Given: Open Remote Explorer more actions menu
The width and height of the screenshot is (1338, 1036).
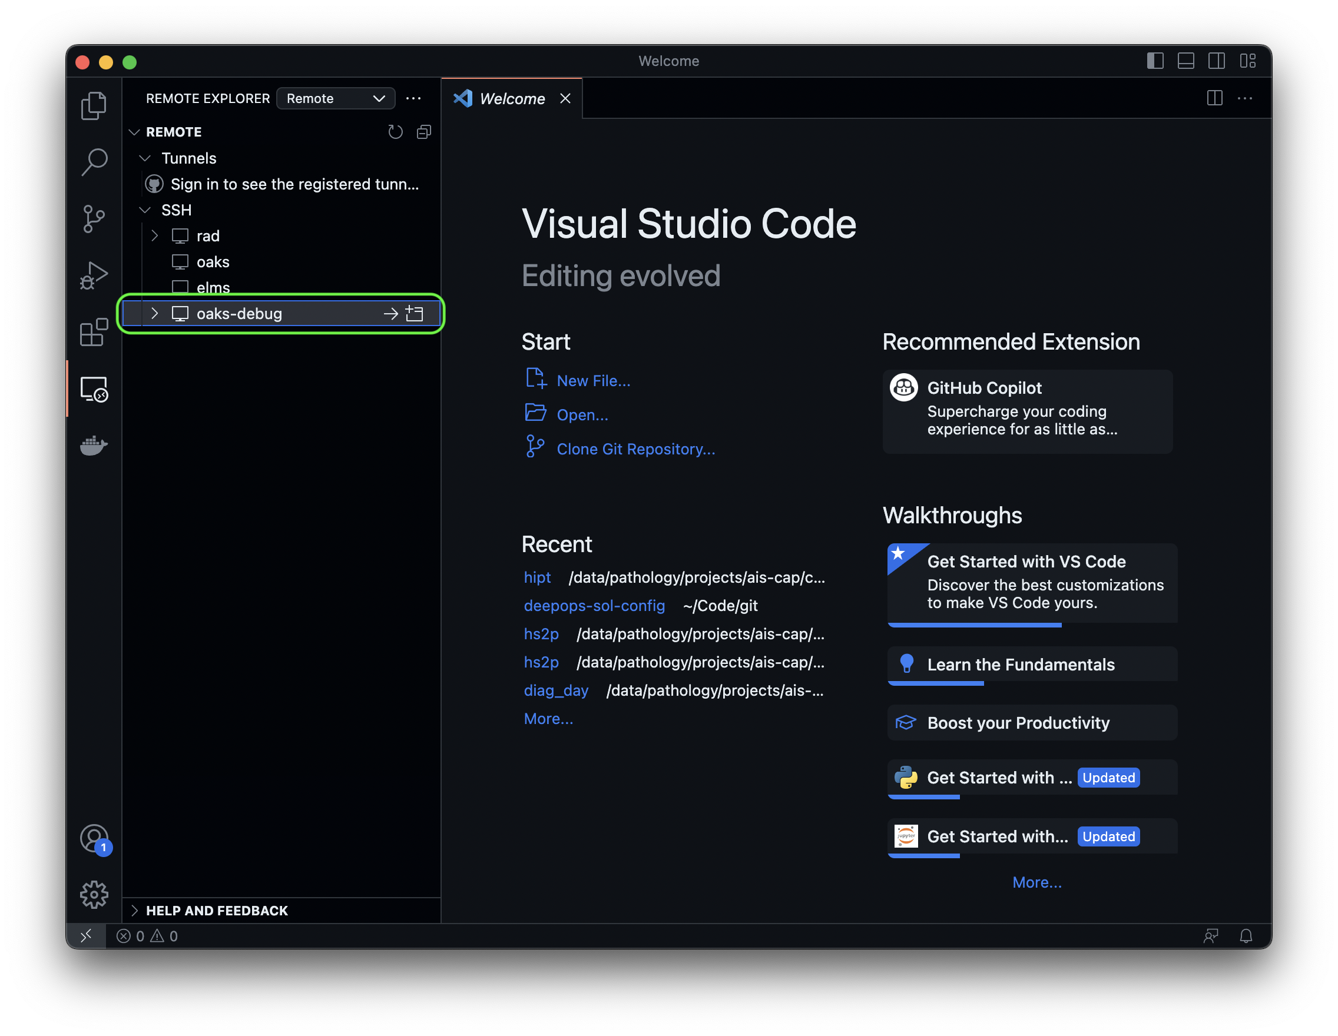Looking at the screenshot, I should tap(413, 98).
